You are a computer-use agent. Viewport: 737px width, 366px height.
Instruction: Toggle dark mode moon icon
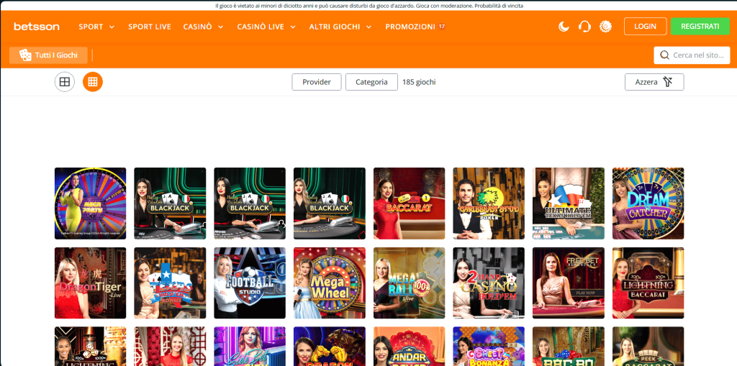(x=564, y=27)
